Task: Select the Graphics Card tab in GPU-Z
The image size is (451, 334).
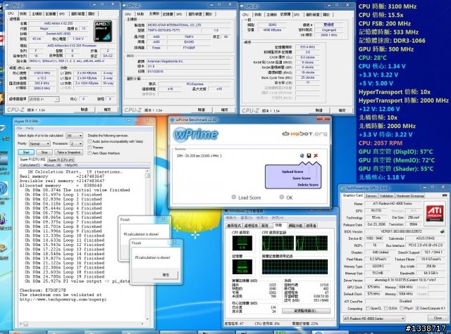Action: (x=352, y=195)
